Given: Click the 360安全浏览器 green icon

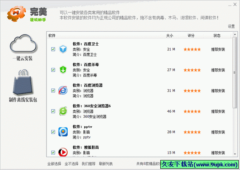Looking at the screenshot, I should tap(63, 111).
